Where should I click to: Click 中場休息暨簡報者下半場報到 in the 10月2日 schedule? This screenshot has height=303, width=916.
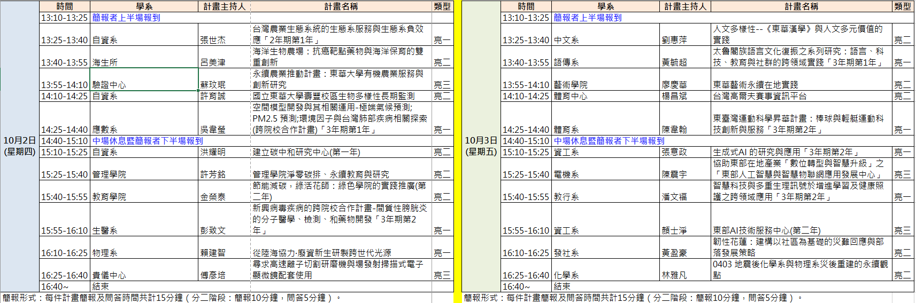(148, 141)
